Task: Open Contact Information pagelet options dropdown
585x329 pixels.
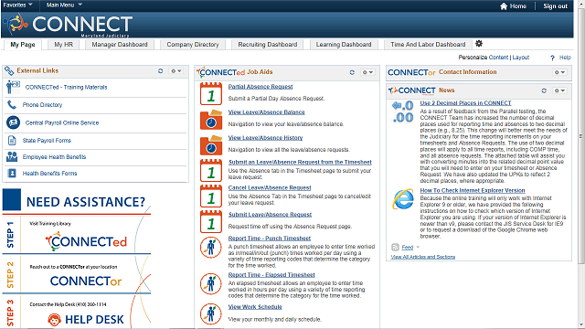Action: (559, 72)
